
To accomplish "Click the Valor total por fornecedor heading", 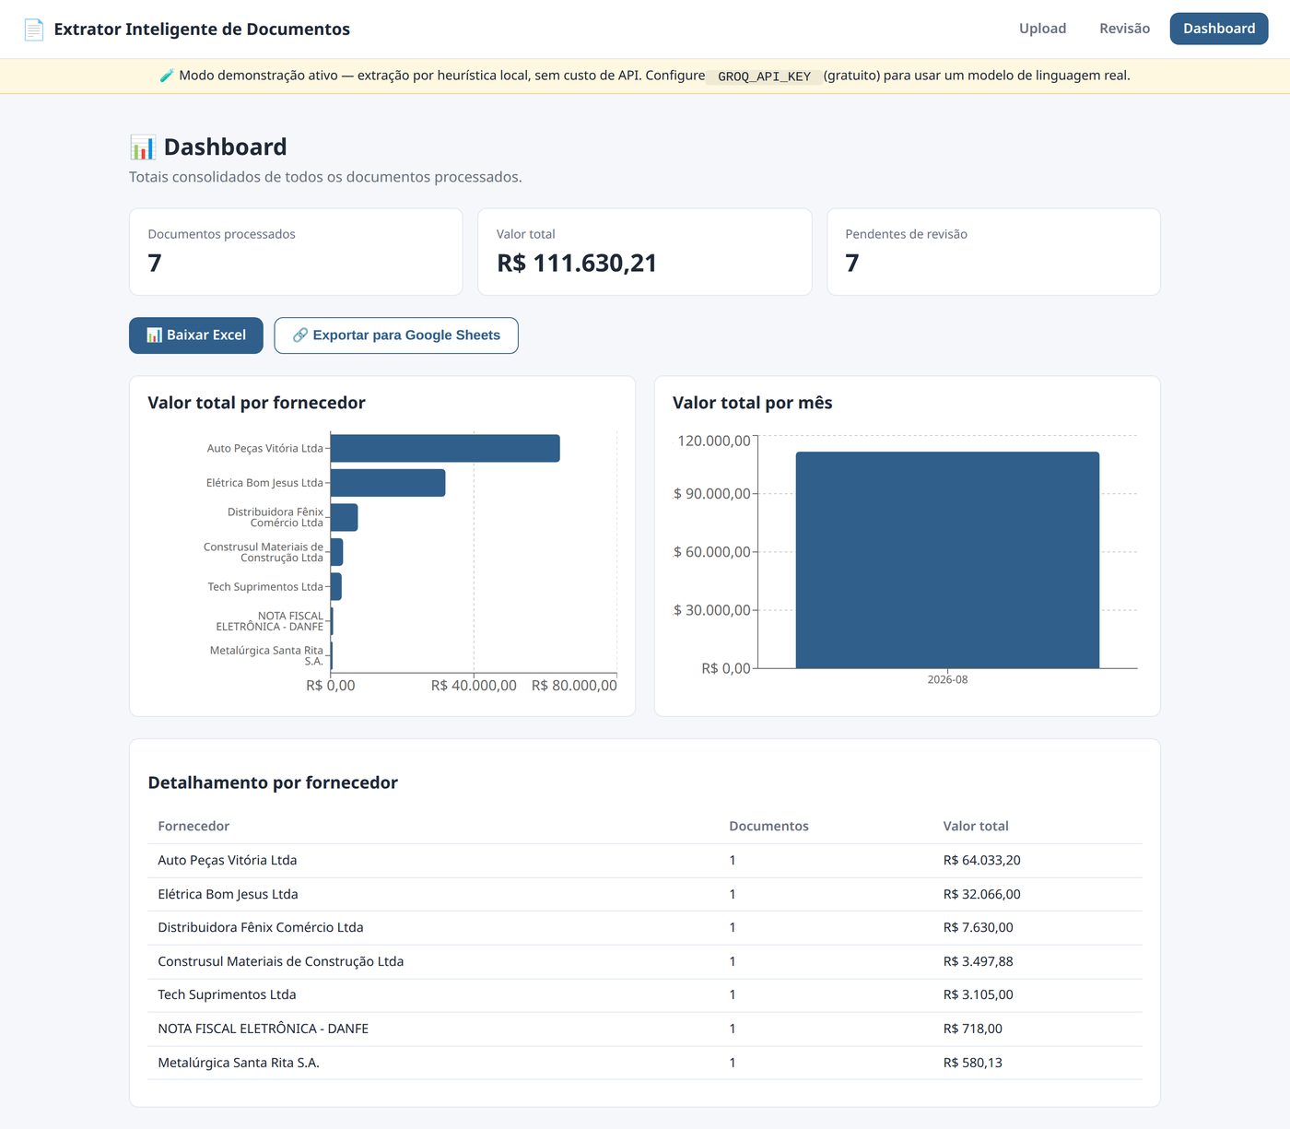I will tap(256, 403).
